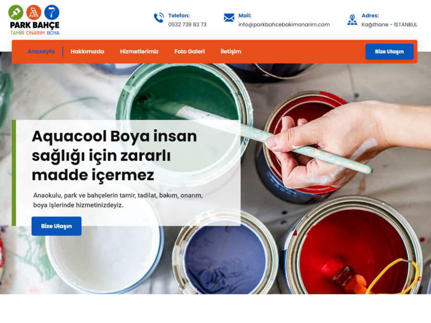Click the PARK BAHÇE logo text

click(x=34, y=25)
